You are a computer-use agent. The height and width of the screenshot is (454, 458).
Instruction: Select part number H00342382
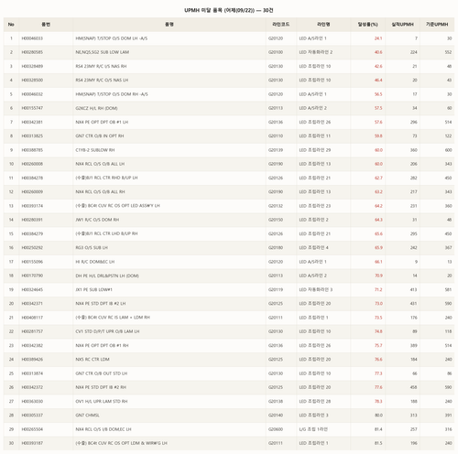point(32,345)
